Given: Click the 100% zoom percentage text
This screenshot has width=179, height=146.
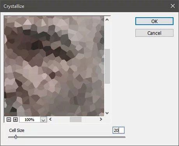Looking at the screenshot, I should point(29,120).
